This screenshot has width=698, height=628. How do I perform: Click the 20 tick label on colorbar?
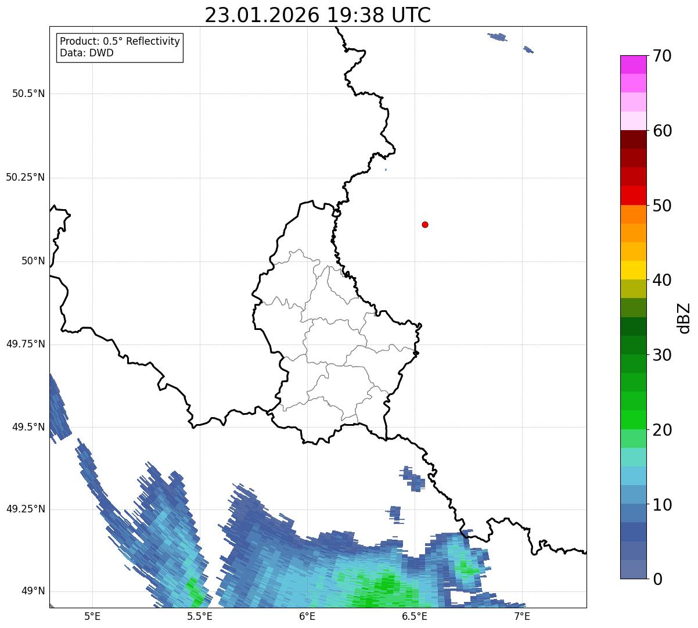pyautogui.click(x=663, y=430)
